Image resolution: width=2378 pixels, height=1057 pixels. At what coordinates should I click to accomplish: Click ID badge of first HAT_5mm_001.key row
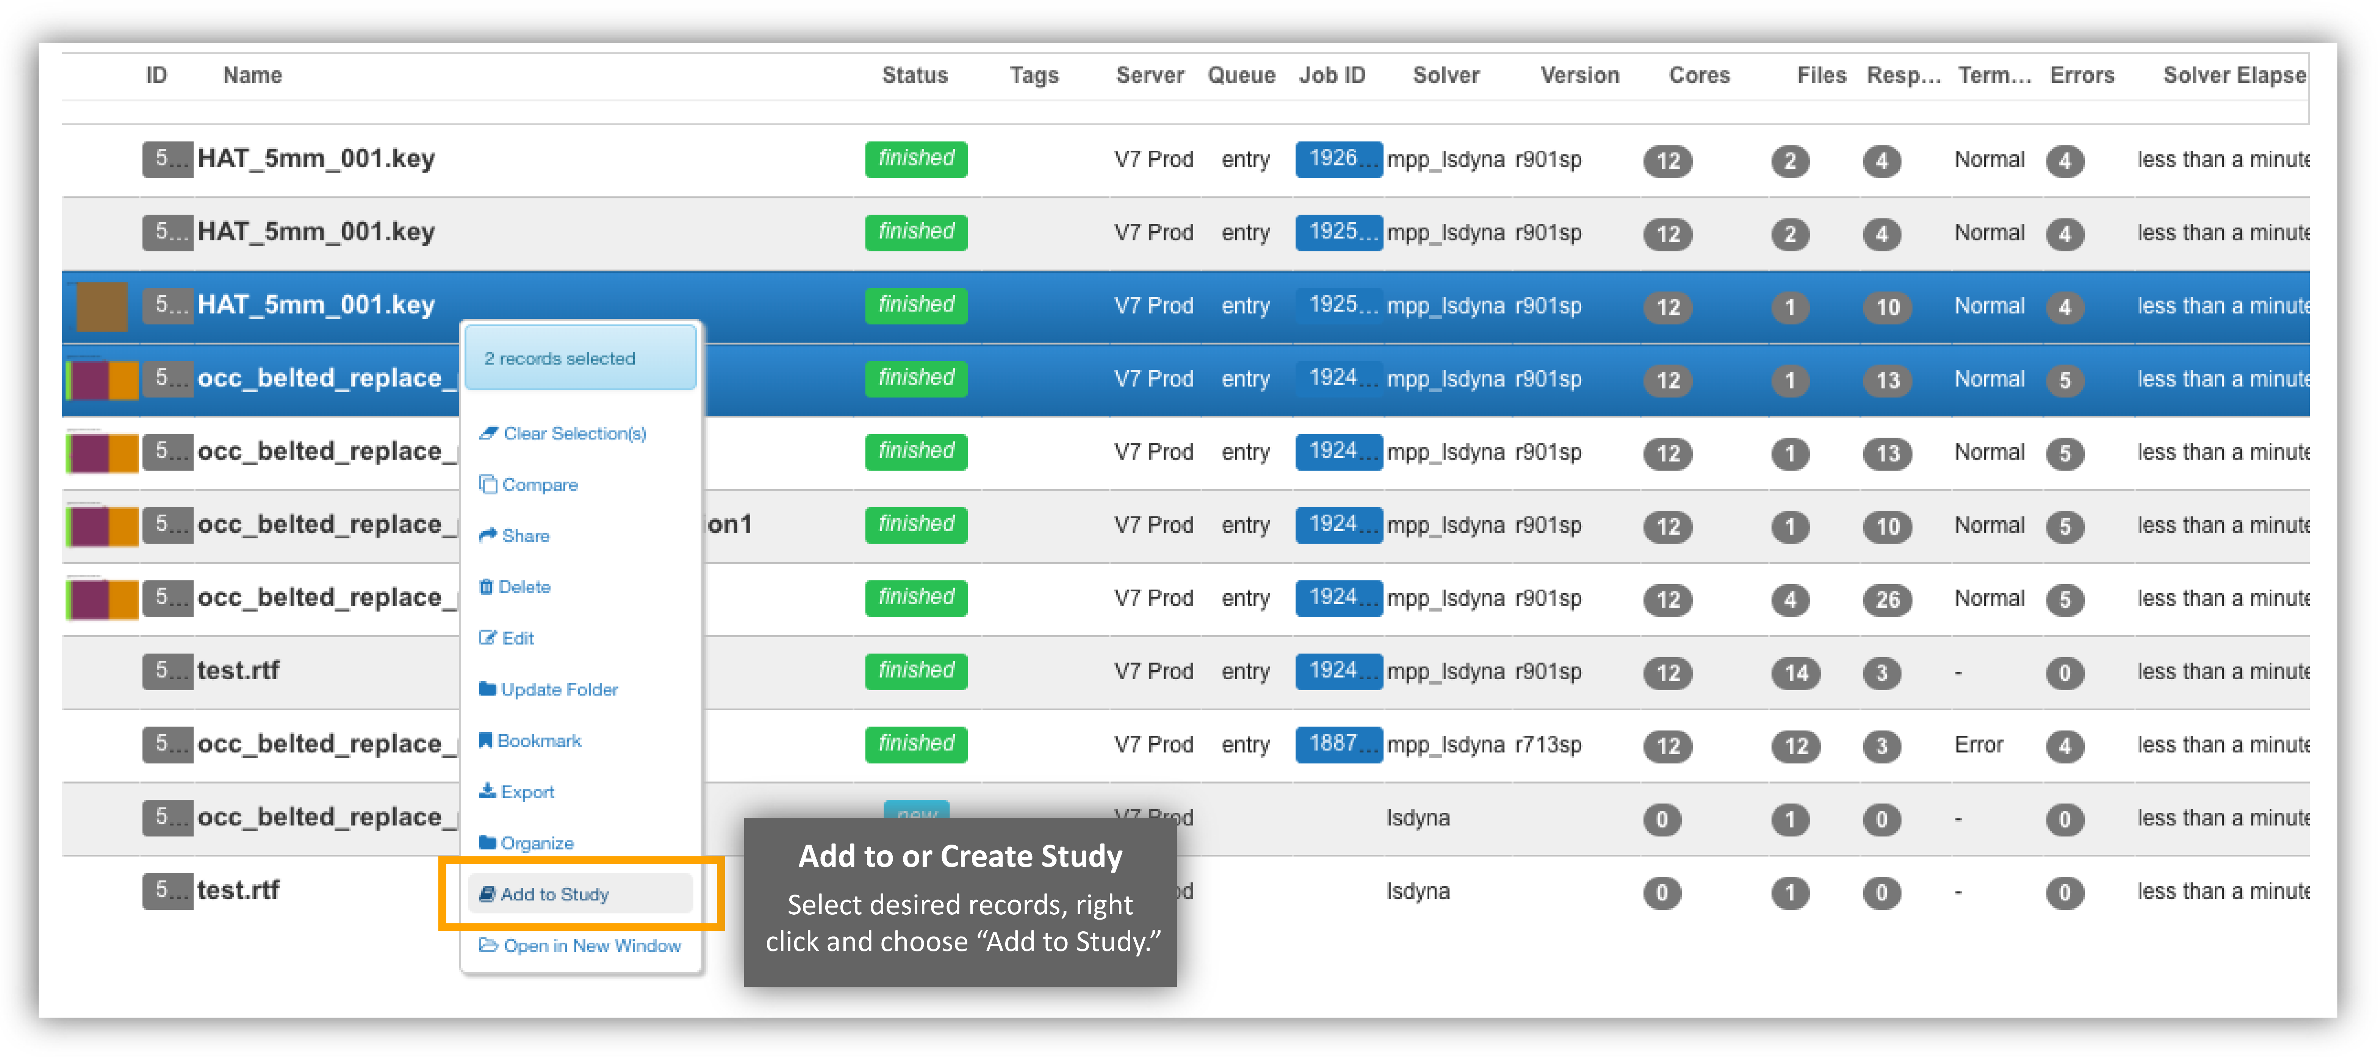coord(167,159)
